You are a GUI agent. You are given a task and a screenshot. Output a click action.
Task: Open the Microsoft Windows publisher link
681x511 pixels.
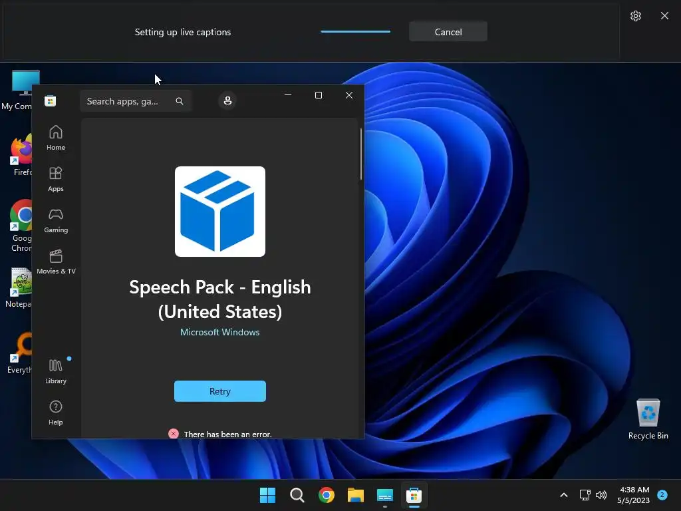[x=219, y=332]
